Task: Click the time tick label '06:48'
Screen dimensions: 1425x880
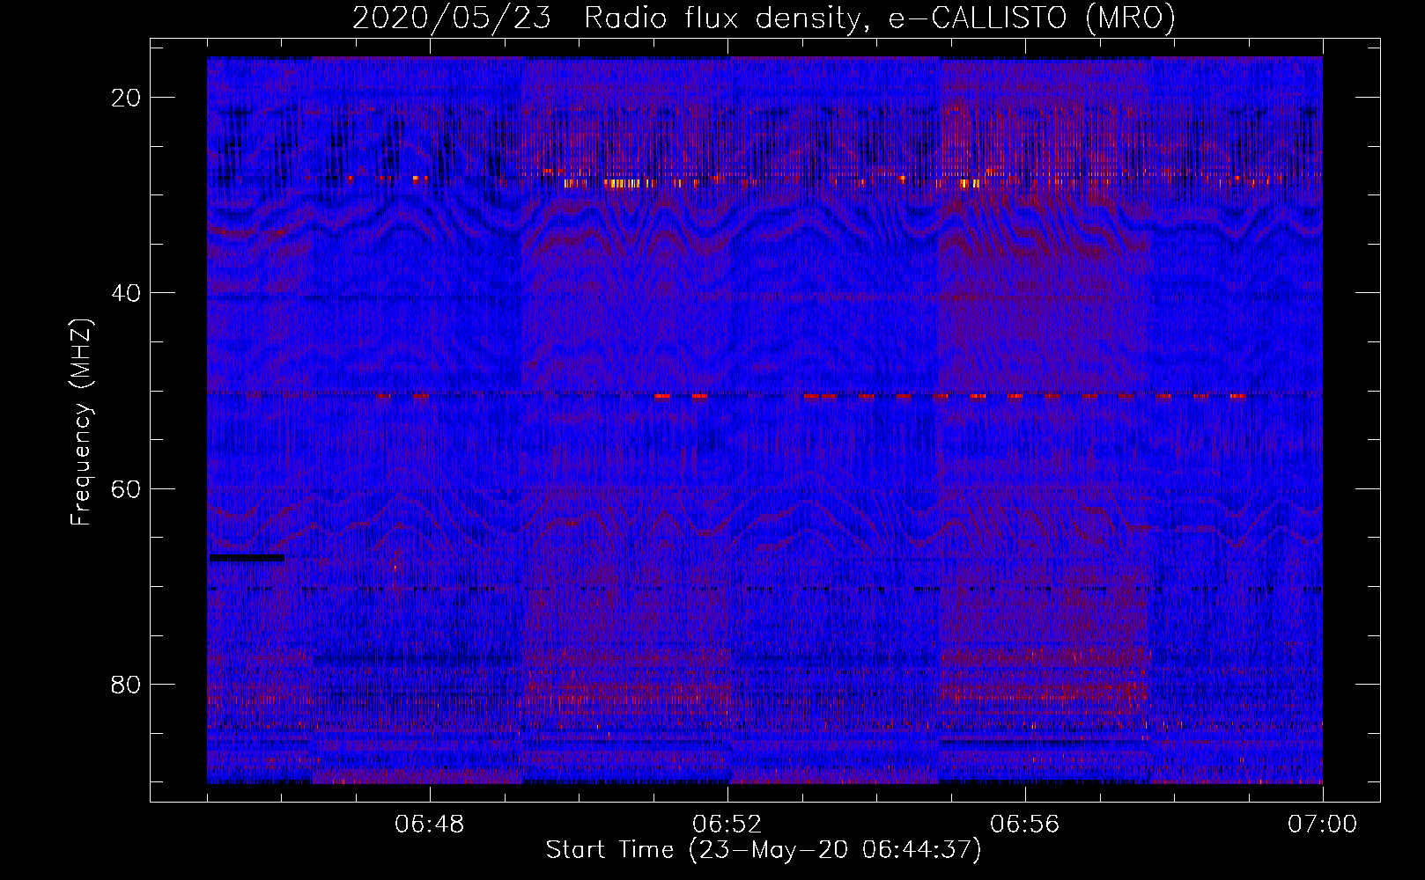Action: click(x=430, y=825)
